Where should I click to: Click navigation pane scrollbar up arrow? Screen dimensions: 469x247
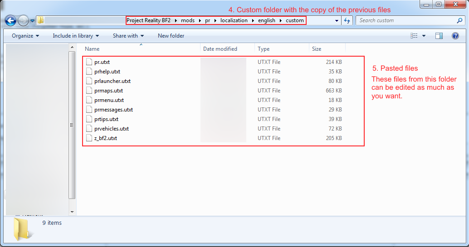72,47
